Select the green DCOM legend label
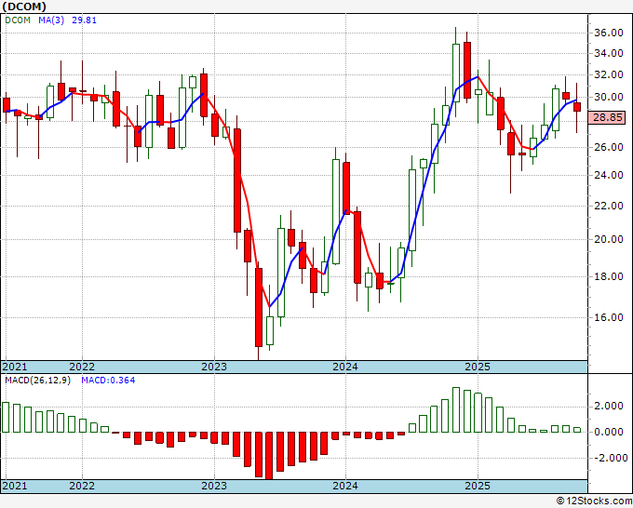 click(18, 20)
